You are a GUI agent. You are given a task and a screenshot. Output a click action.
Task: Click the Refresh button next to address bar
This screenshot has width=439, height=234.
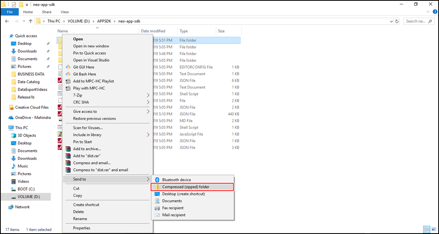point(397,21)
